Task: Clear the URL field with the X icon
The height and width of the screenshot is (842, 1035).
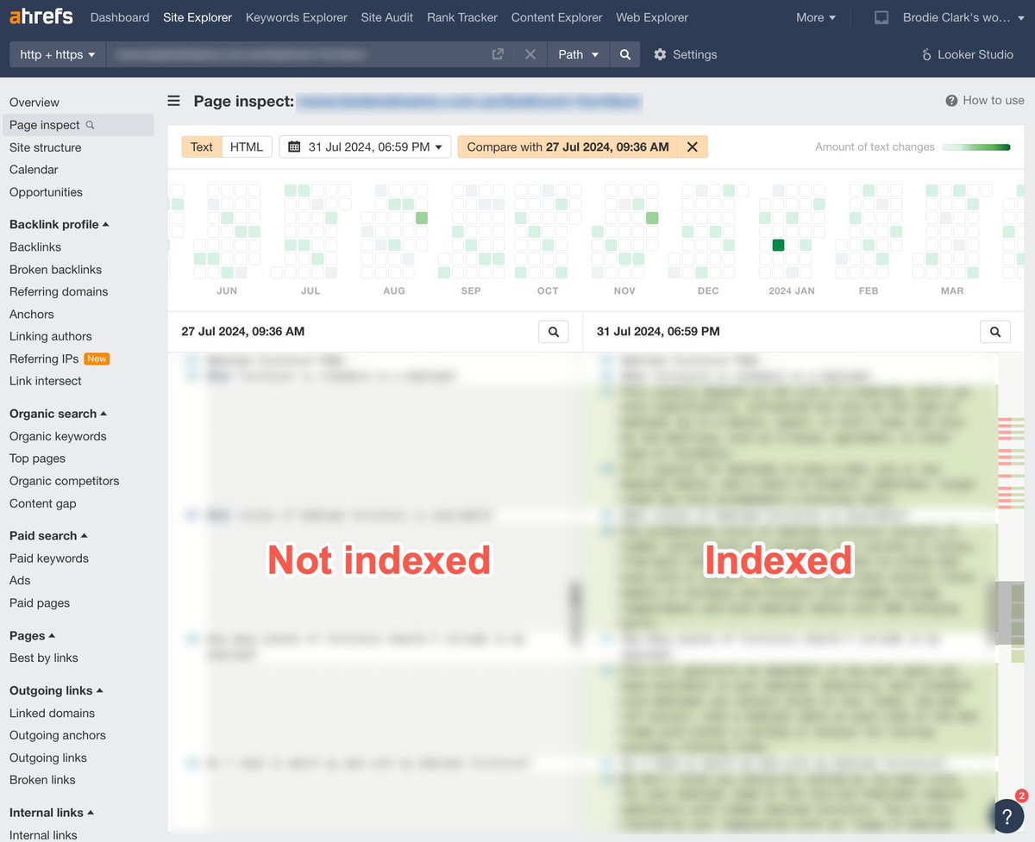Action: click(530, 54)
